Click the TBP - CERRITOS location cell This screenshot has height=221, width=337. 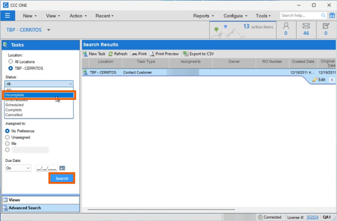pos(103,73)
